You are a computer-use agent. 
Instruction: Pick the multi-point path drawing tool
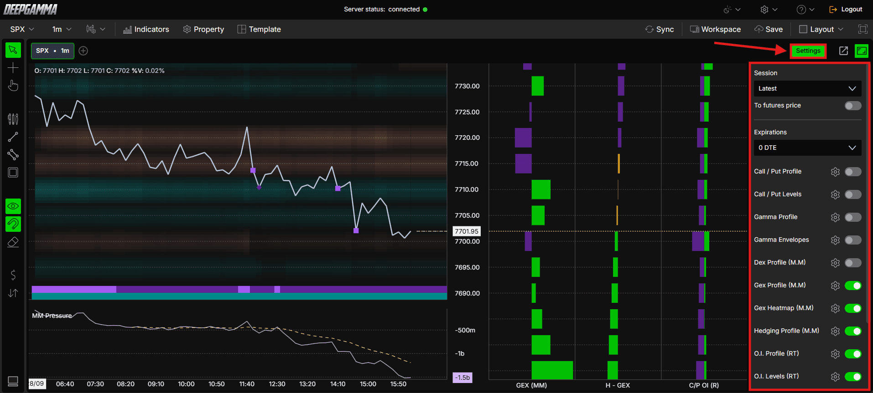pos(13,155)
